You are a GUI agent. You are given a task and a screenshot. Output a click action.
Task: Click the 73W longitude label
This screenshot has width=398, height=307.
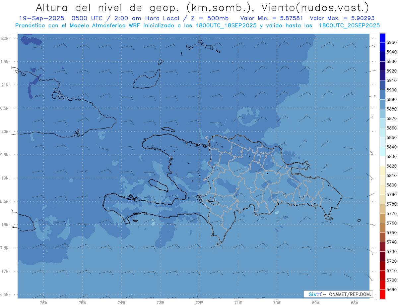pos(160,303)
